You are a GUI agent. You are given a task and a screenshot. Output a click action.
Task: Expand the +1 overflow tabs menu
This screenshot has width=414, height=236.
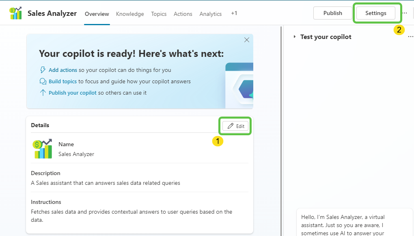click(x=234, y=13)
